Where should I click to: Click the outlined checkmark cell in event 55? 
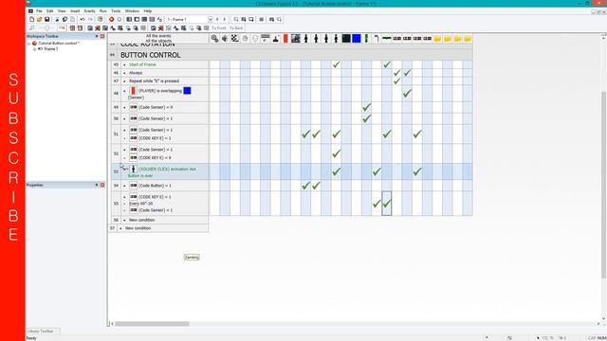[387, 204]
